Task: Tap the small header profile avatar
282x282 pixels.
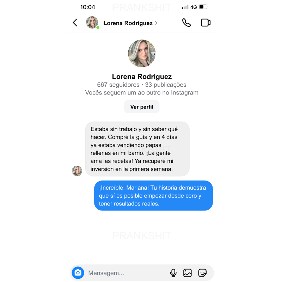Action: [x=92, y=23]
